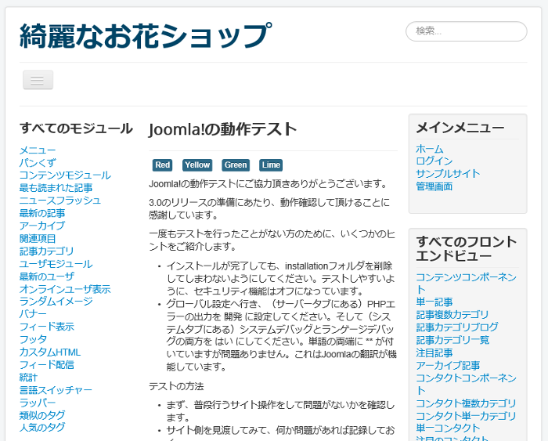Open the ランダムイメージ link
Screen dimensions: 548x441
pyautogui.click(x=56, y=301)
